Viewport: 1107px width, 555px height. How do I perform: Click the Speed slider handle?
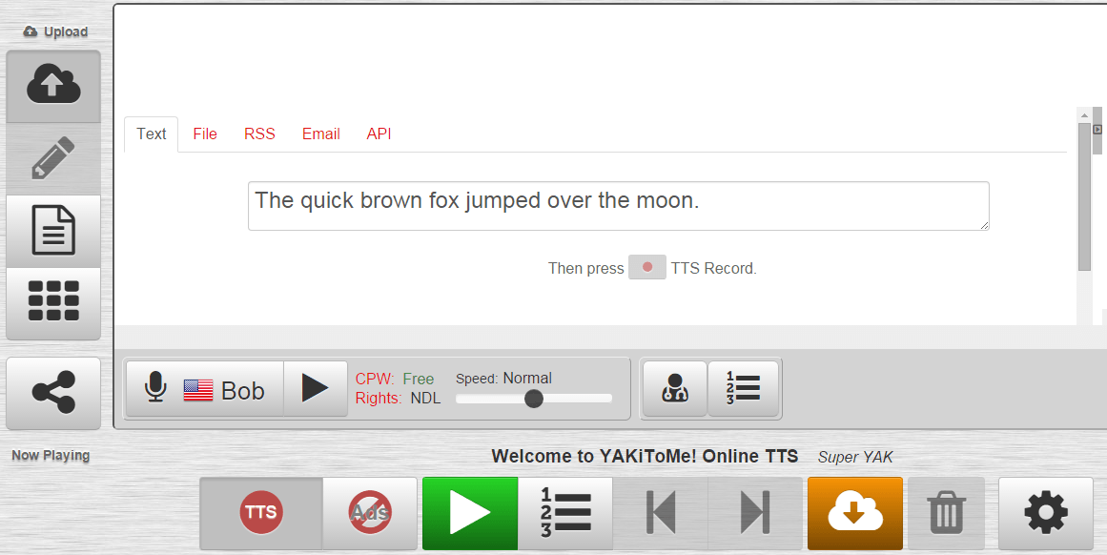click(534, 399)
